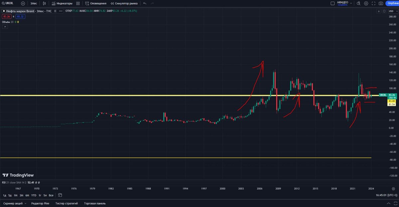This screenshot has height=207, width=399.
Task: Click the plus icon next to UKOIL
Action: (23, 3)
